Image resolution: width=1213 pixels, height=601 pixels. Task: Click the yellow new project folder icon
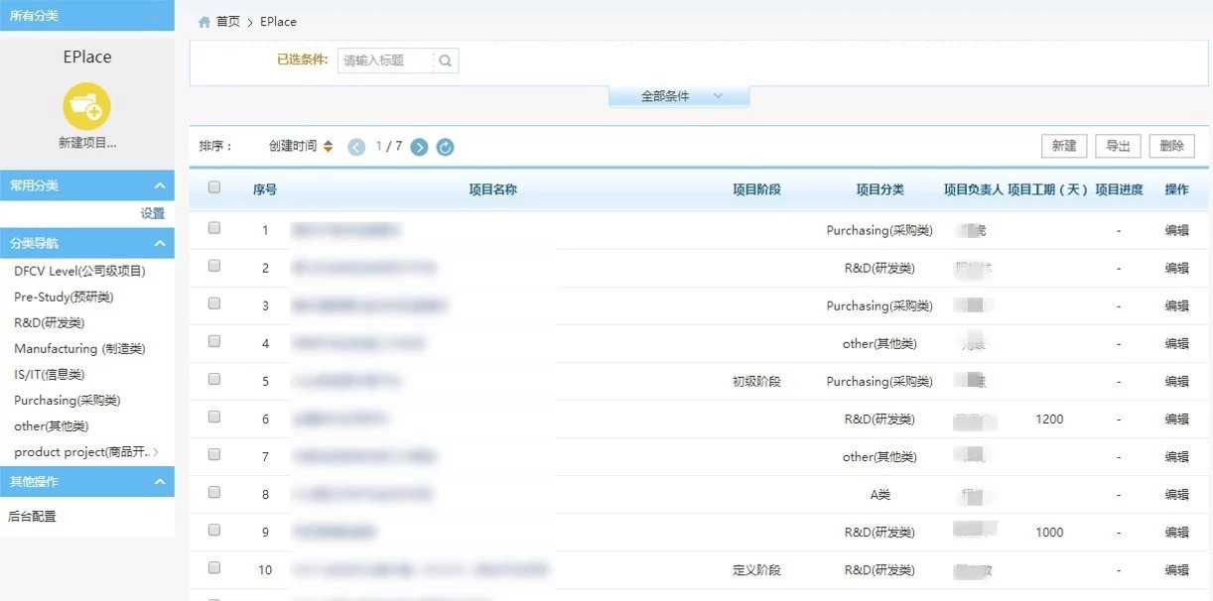(87, 106)
